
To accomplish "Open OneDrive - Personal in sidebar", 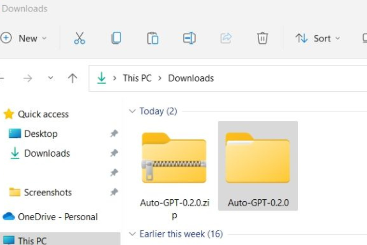I will click(57, 217).
